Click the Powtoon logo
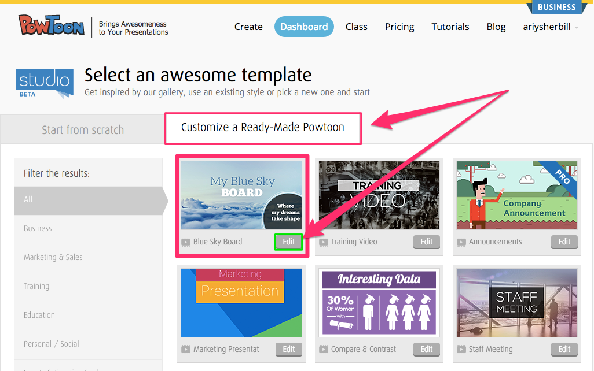Screen dimensions: 594x371 (x=52, y=26)
